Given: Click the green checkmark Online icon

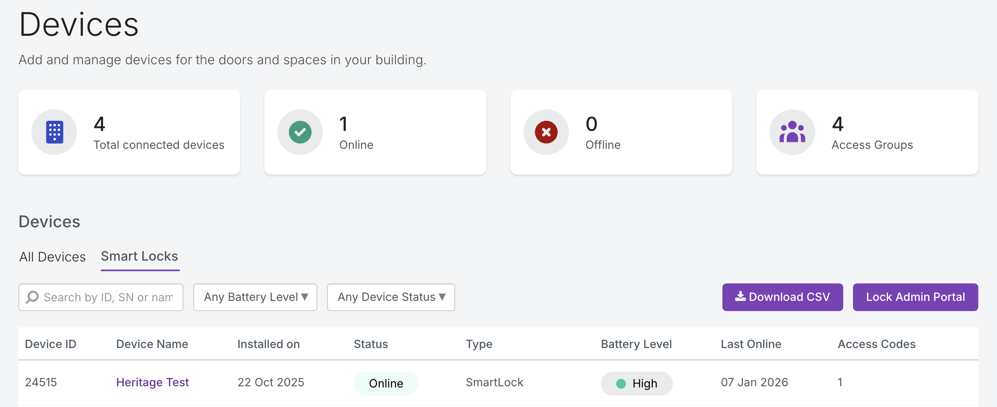Looking at the screenshot, I should point(300,132).
